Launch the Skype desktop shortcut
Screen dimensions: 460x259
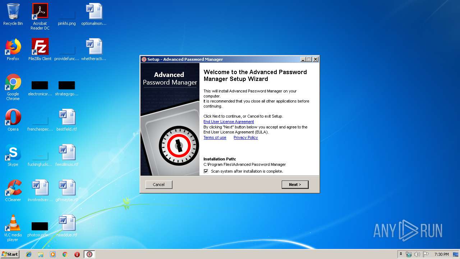click(13, 155)
